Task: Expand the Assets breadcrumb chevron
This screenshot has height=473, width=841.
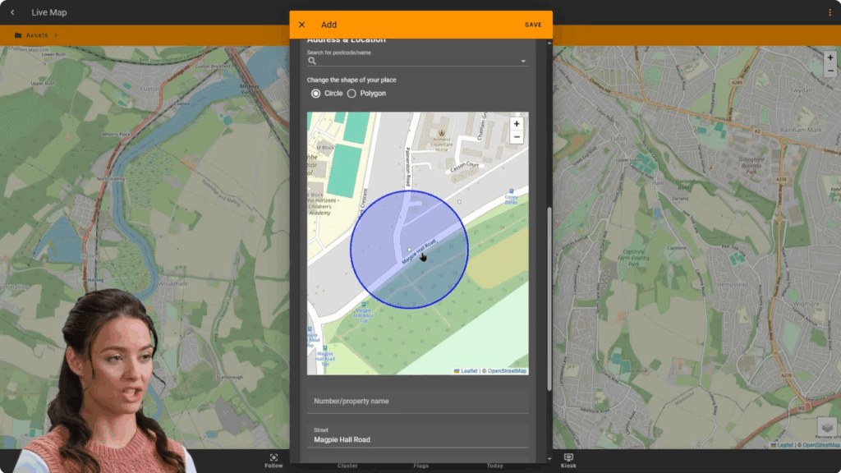Action: [56, 35]
